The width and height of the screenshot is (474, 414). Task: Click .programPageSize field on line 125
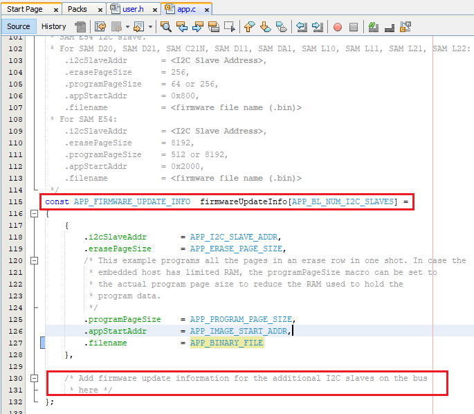(x=122, y=319)
